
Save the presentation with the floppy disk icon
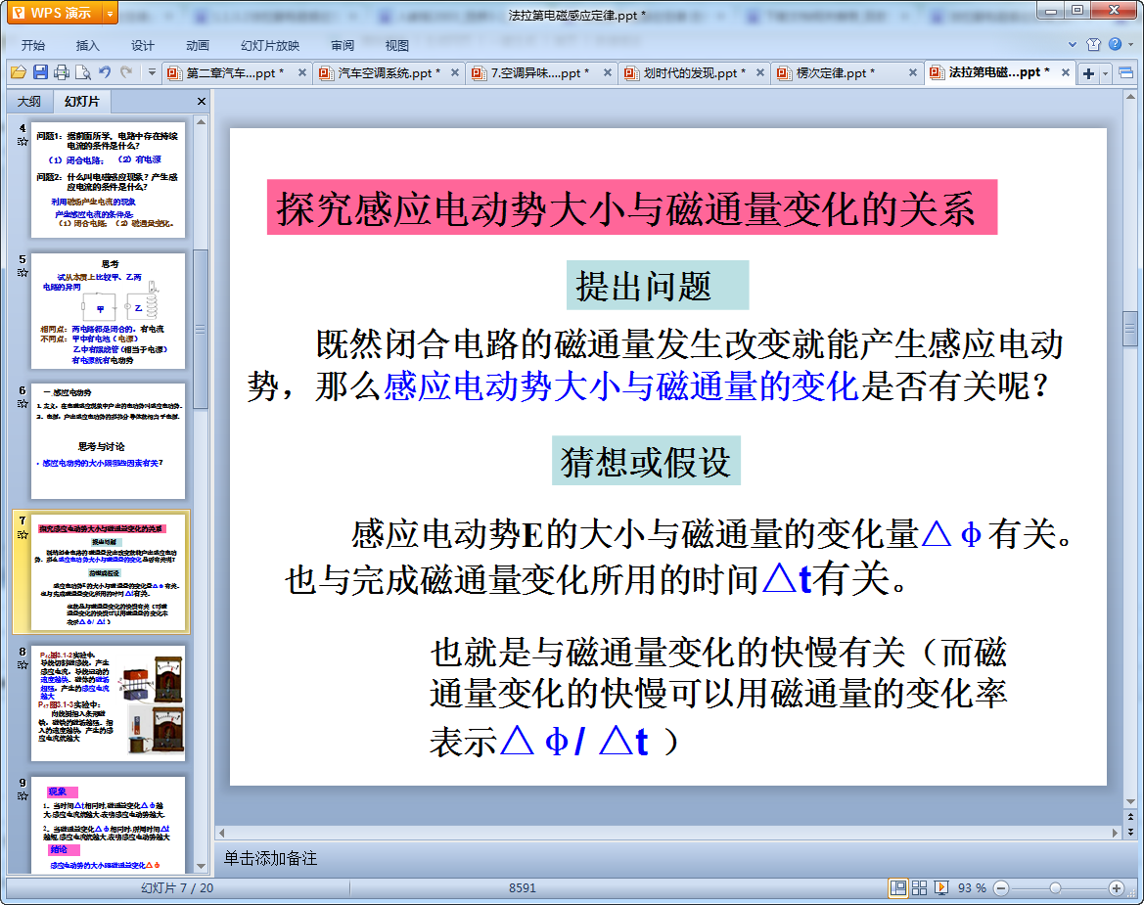point(40,72)
